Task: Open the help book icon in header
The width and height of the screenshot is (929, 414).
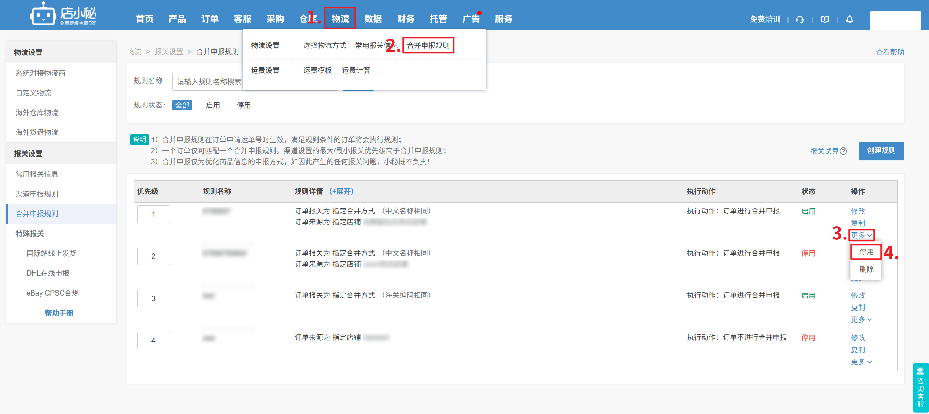Action: pos(825,19)
